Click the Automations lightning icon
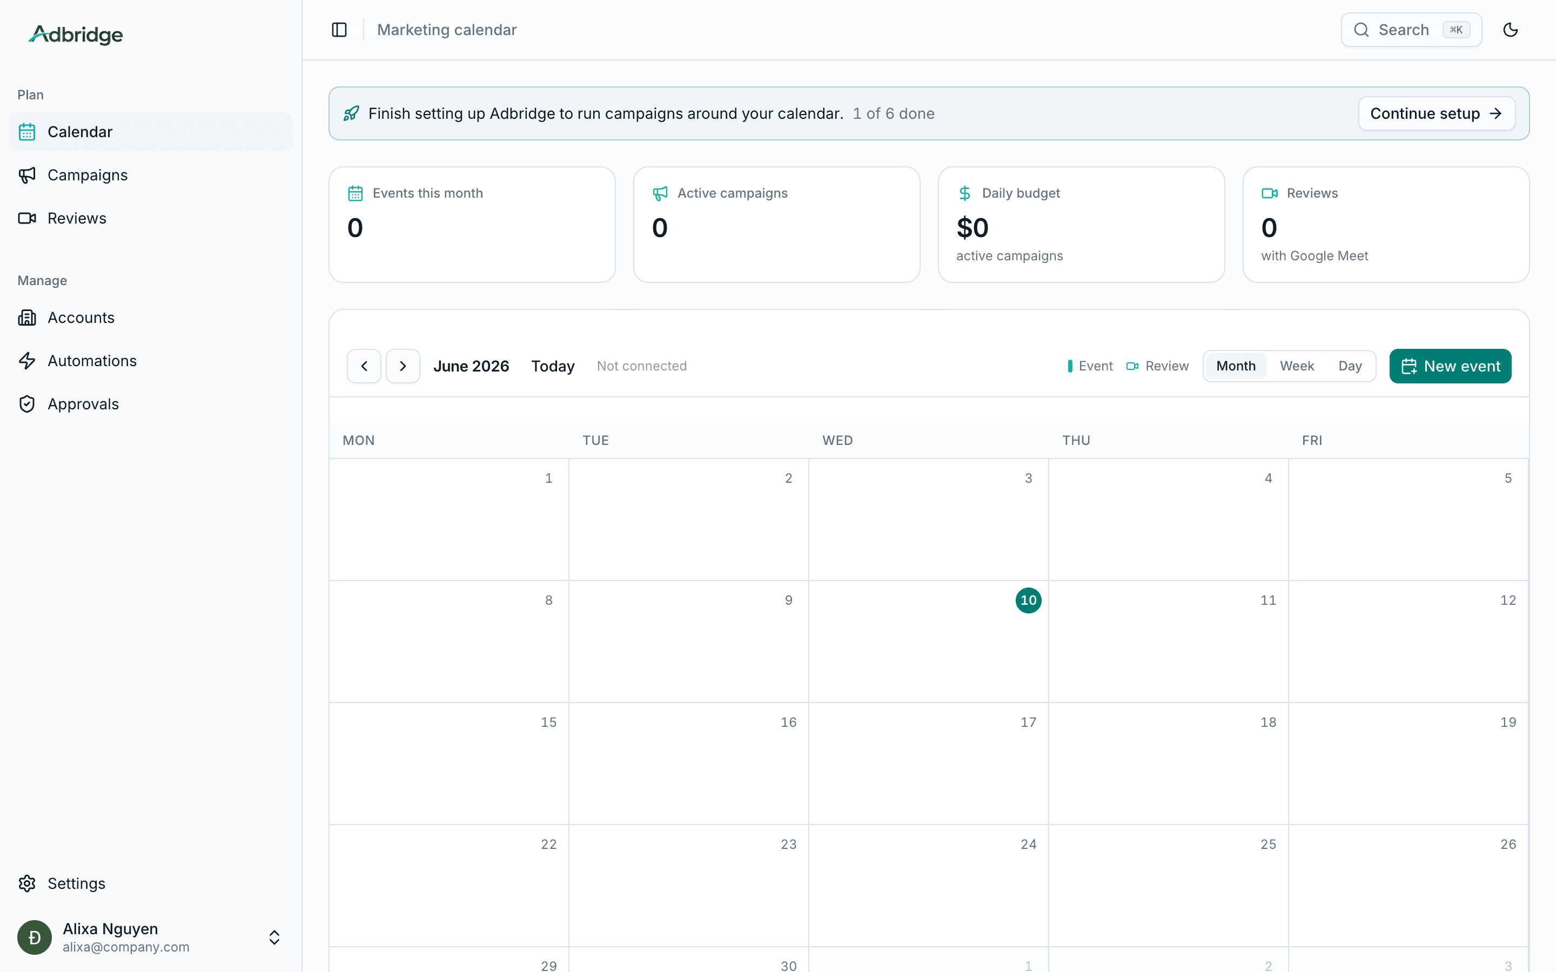The width and height of the screenshot is (1556, 972). [27, 361]
